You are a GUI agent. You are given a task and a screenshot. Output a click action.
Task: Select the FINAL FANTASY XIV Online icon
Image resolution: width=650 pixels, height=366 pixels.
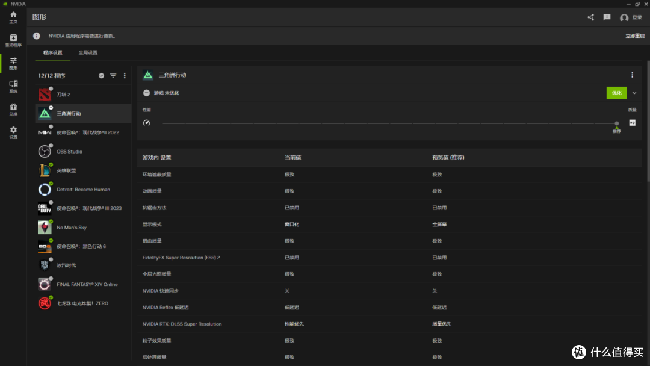pyautogui.click(x=45, y=284)
